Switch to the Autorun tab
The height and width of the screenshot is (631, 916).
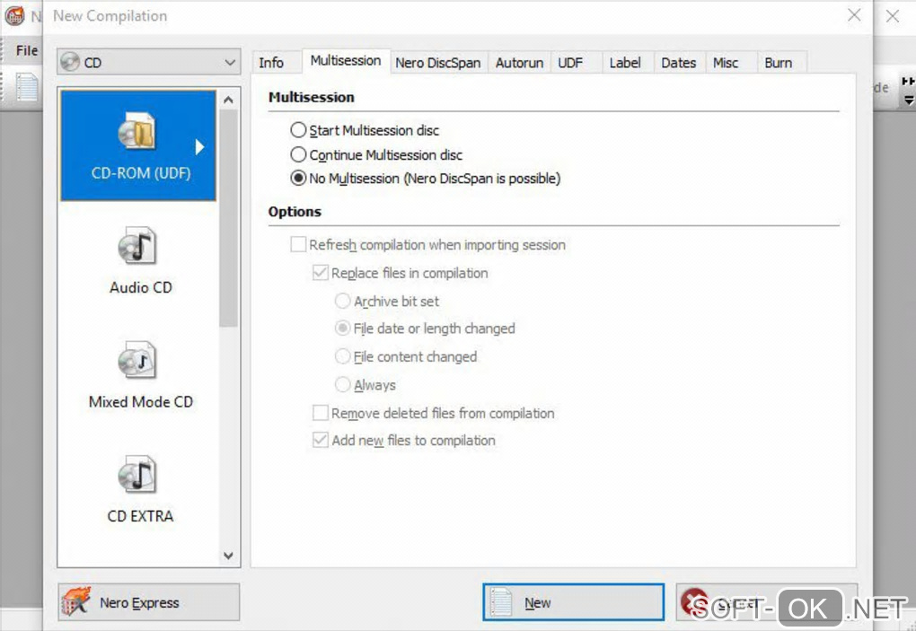tap(519, 63)
